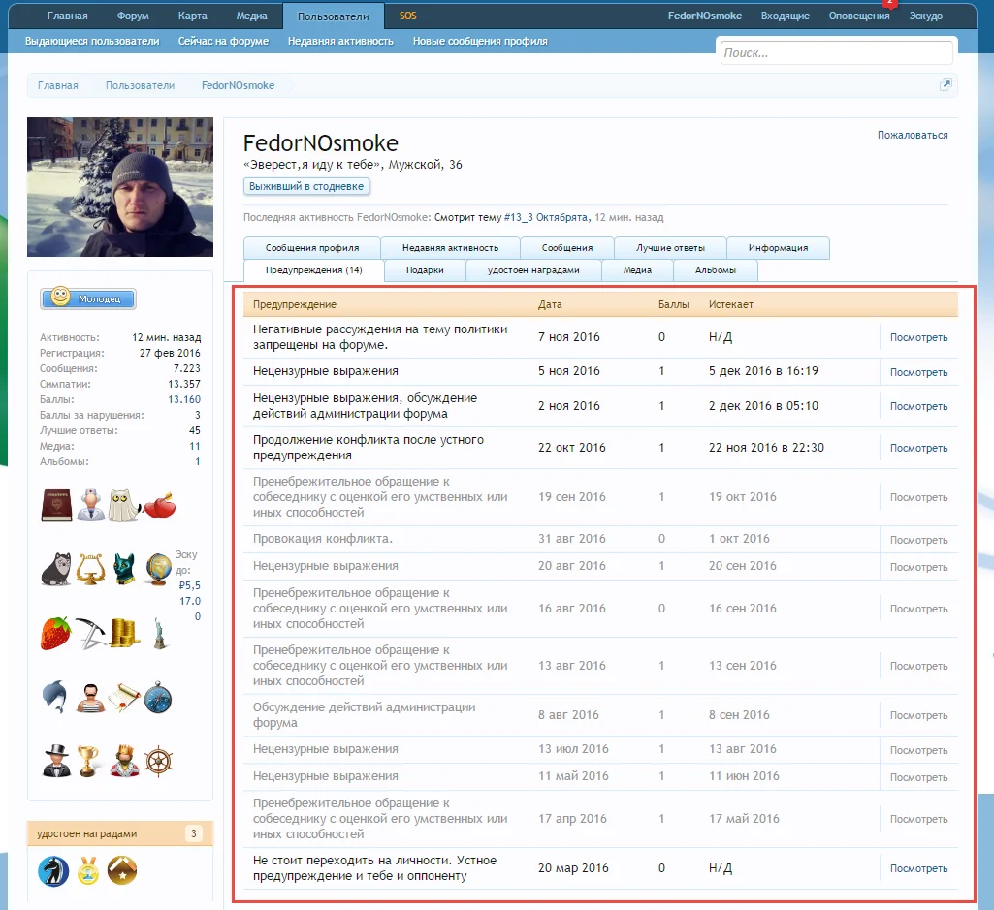The height and width of the screenshot is (910, 994).
Task: Open 'Недавняя активность' subnavigation link
Action: pyautogui.click(x=340, y=42)
